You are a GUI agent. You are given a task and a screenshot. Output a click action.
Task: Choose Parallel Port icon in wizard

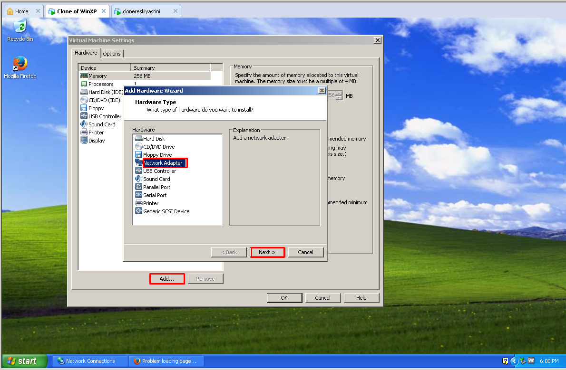(x=138, y=187)
